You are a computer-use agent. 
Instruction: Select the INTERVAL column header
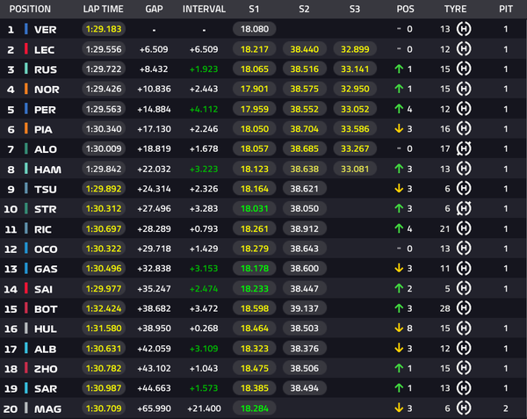[x=204, y=9]
